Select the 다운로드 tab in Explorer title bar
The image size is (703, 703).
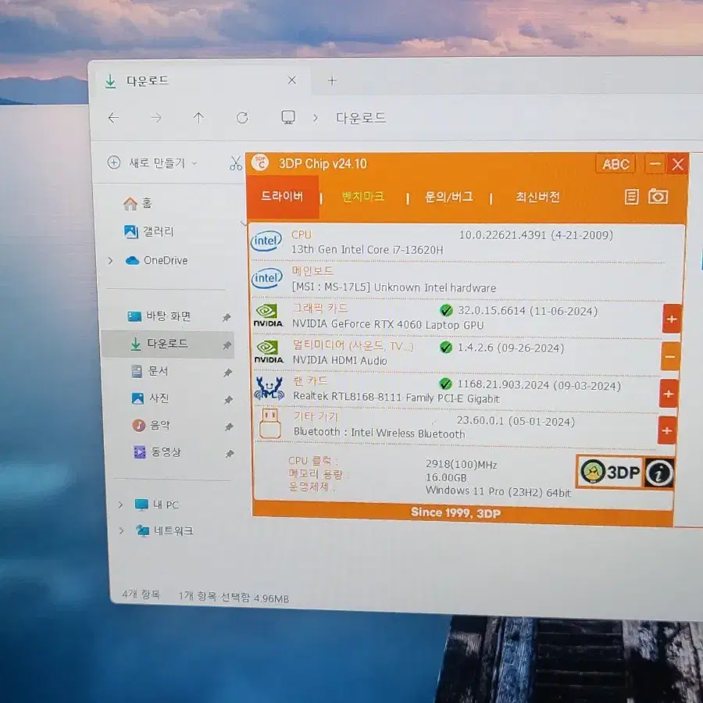coord(201,80)
